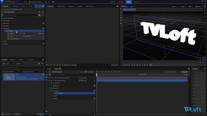Image resolution: width=207 pixels, height=116 pixels.
Task: Open the Meters panel options icon
Action: point(205,69)
